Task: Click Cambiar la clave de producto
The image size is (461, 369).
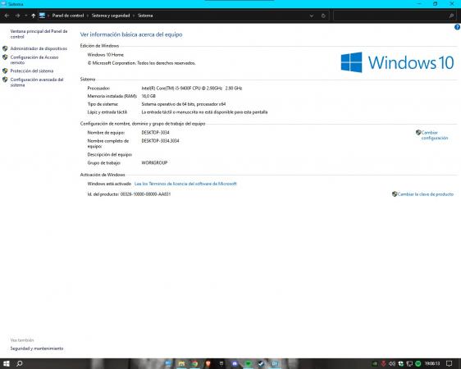Action: [x=426, y=194]
